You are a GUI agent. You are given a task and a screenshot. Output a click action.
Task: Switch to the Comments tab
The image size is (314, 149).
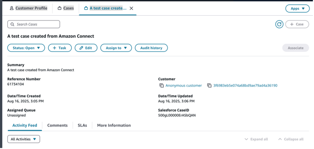[x=57, y=125]
